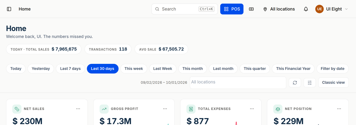Click the UI Eight username
Screen dimensions: 356x125
click(x=334, y=9)
